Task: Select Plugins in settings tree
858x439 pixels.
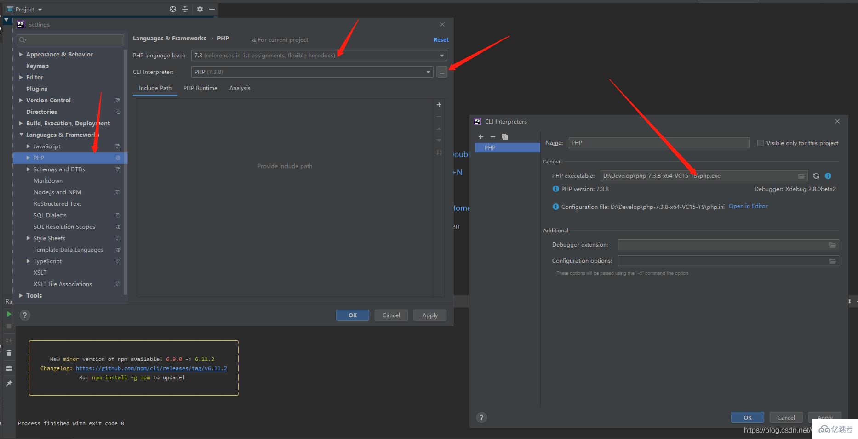Action: [x=37, y=89]
